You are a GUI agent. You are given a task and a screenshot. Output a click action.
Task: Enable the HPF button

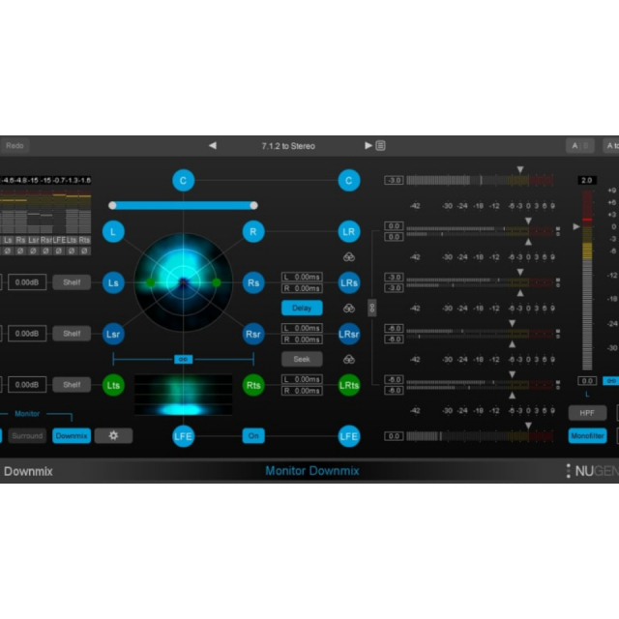[587, 413]
